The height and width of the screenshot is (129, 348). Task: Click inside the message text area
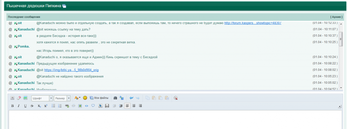[176, 119]
